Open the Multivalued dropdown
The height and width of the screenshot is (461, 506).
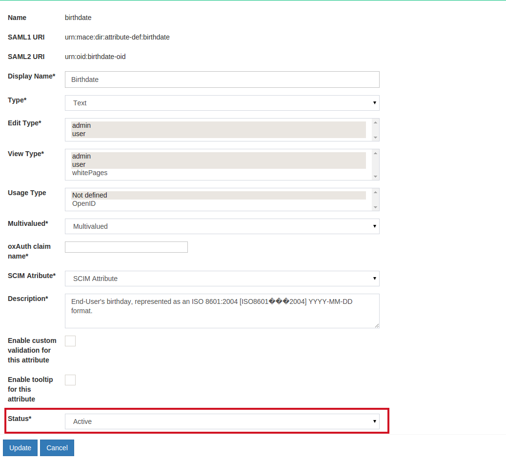pyautogui.click(x=222, y=226)
